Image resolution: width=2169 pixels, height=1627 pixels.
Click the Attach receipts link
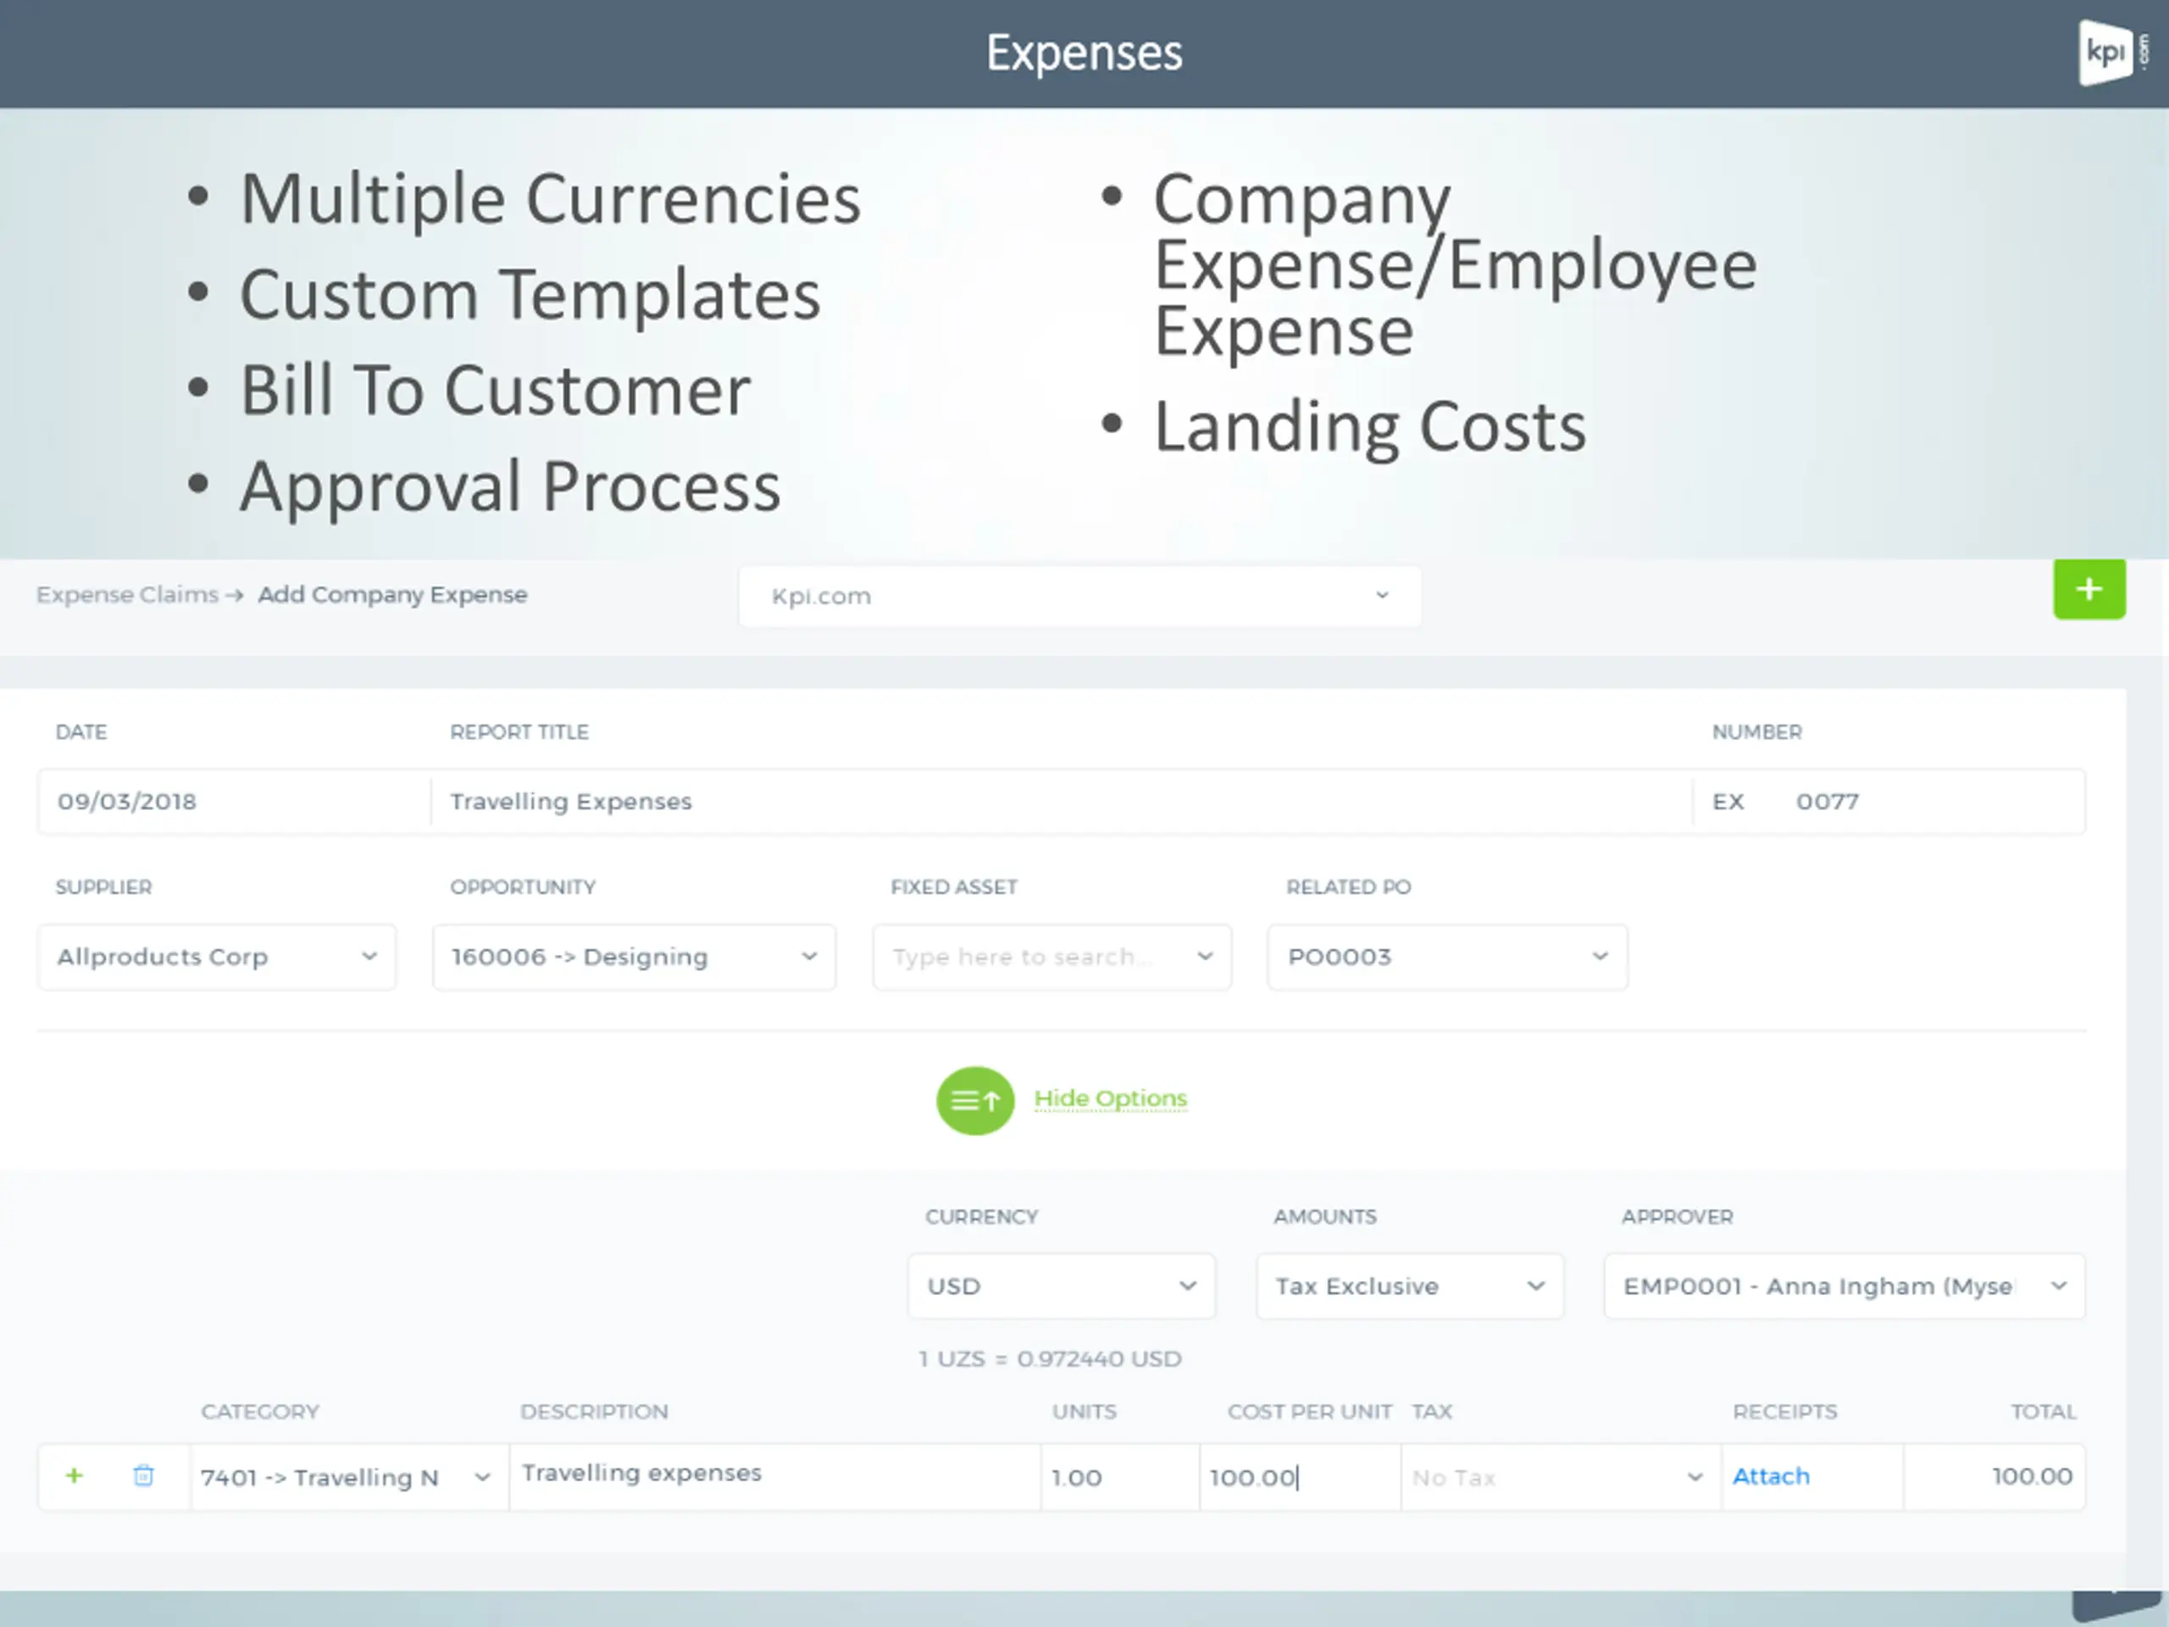click(x=1771, y=1476)
